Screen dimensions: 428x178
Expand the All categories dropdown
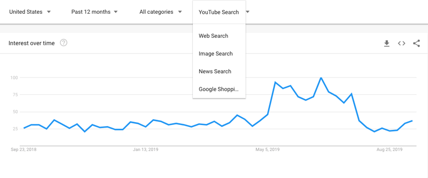click(160, 12)
